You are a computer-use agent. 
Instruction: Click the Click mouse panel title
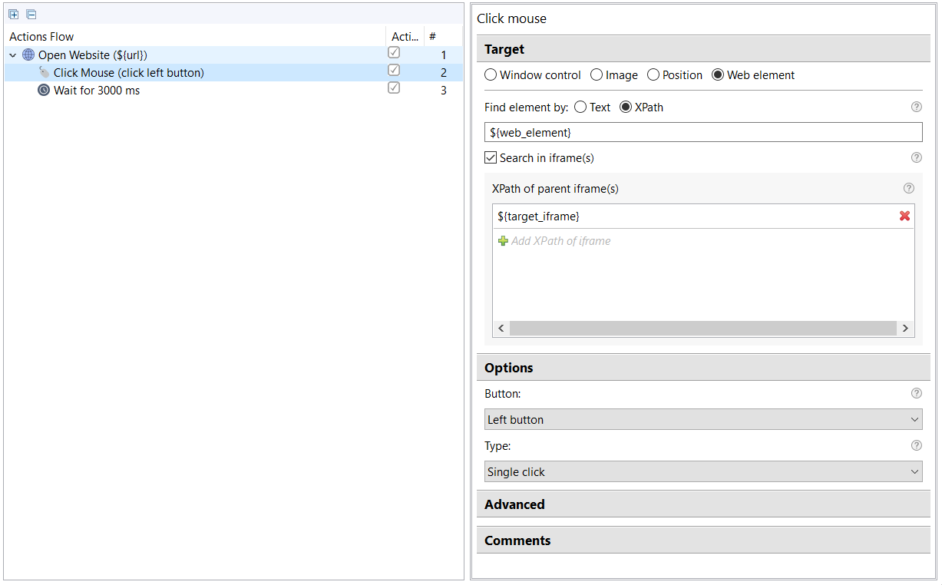512,18
